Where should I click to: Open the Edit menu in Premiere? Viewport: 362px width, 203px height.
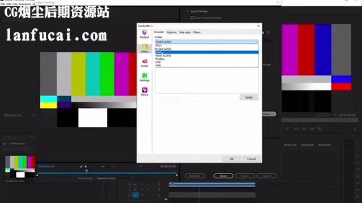click(x=9, y=4)
